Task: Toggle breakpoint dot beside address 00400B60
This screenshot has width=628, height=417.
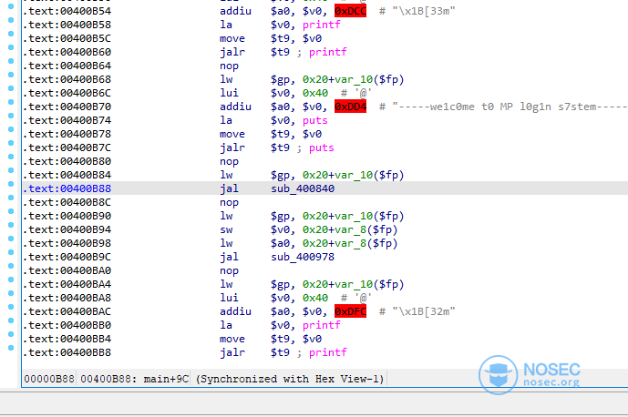Action: point(10,52)
